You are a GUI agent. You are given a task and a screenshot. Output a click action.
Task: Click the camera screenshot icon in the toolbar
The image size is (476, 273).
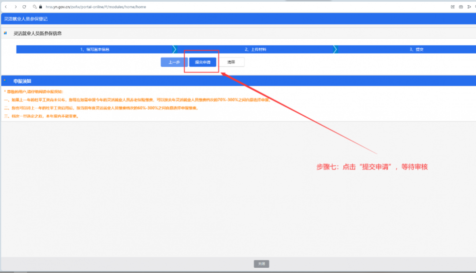(x=461, y=7)
